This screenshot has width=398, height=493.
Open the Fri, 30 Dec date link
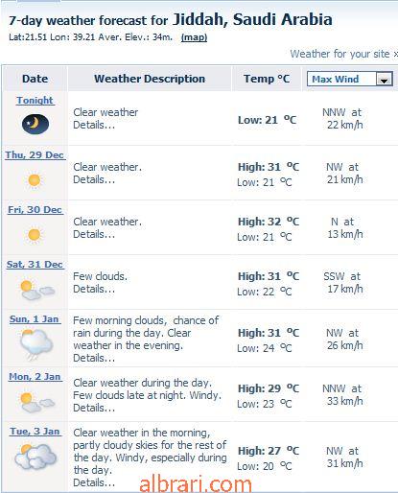[35, 209]
